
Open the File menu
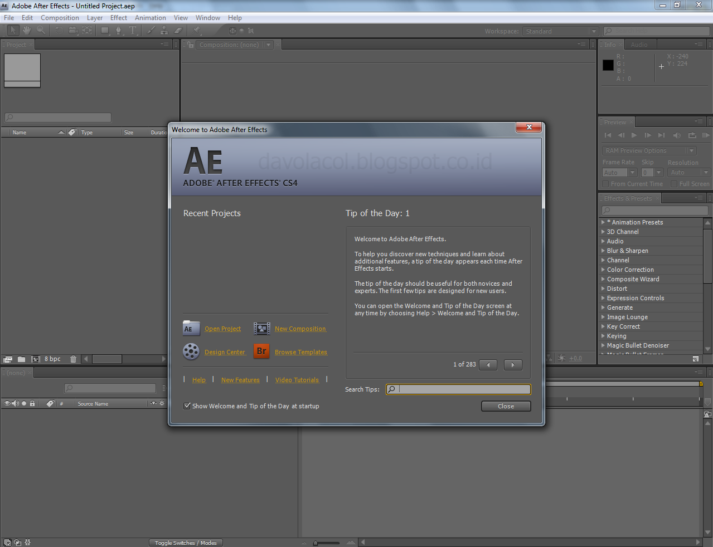pyautogui.click(x=9, y=18)
